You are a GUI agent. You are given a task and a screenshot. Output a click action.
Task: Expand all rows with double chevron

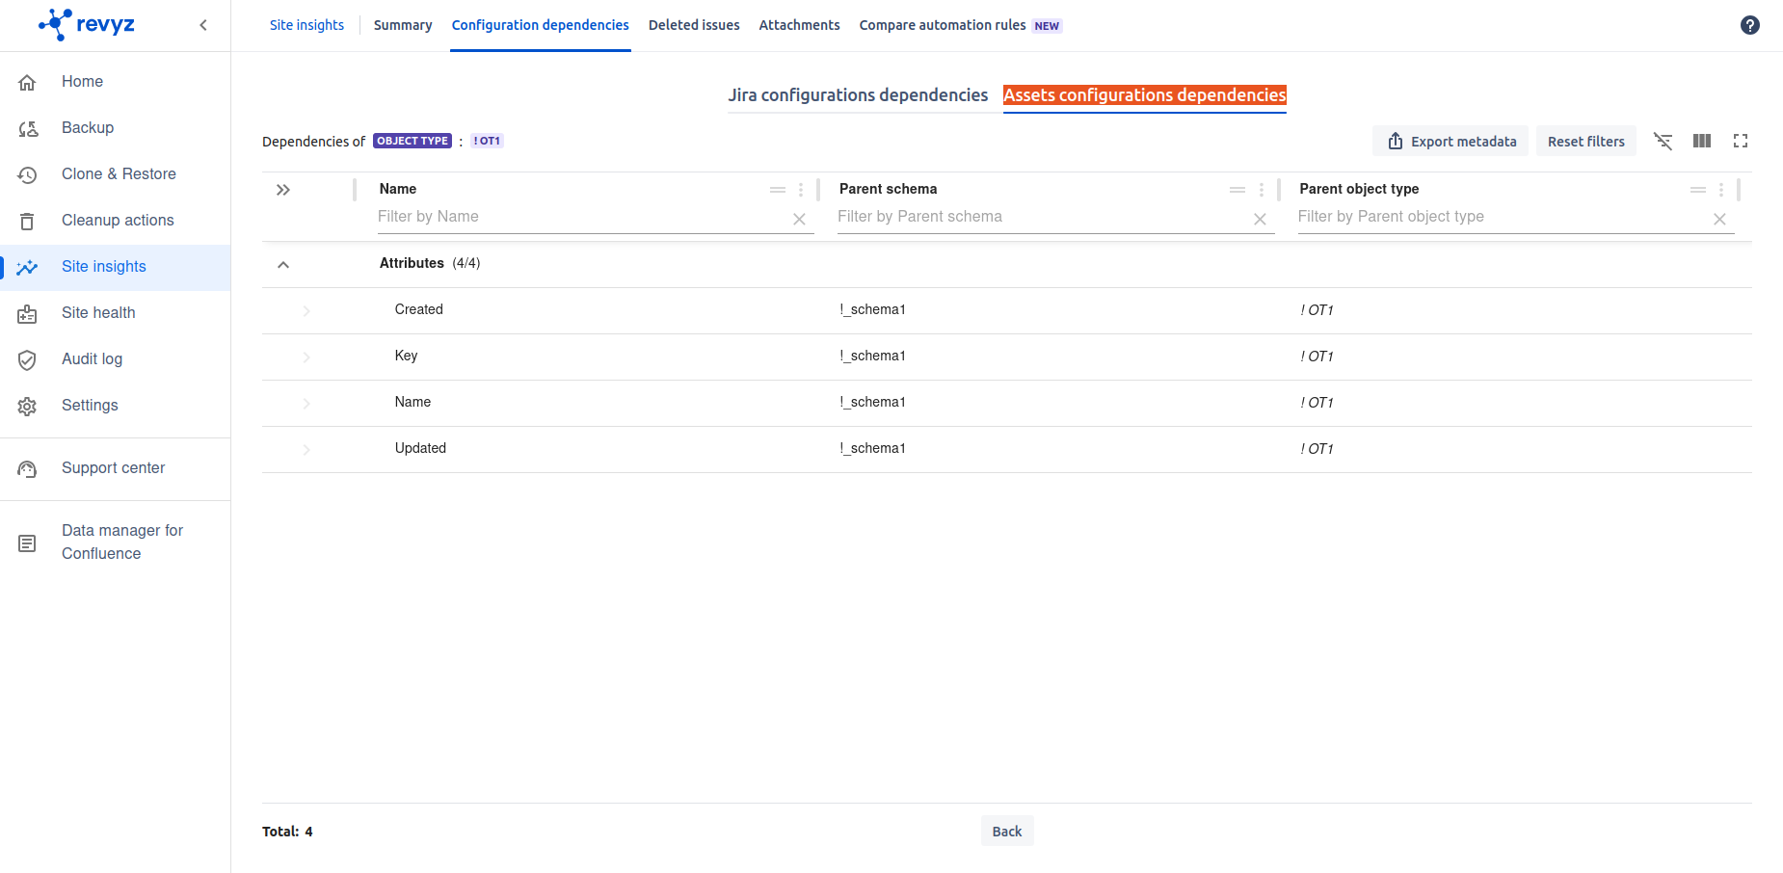tap(283, 190)
